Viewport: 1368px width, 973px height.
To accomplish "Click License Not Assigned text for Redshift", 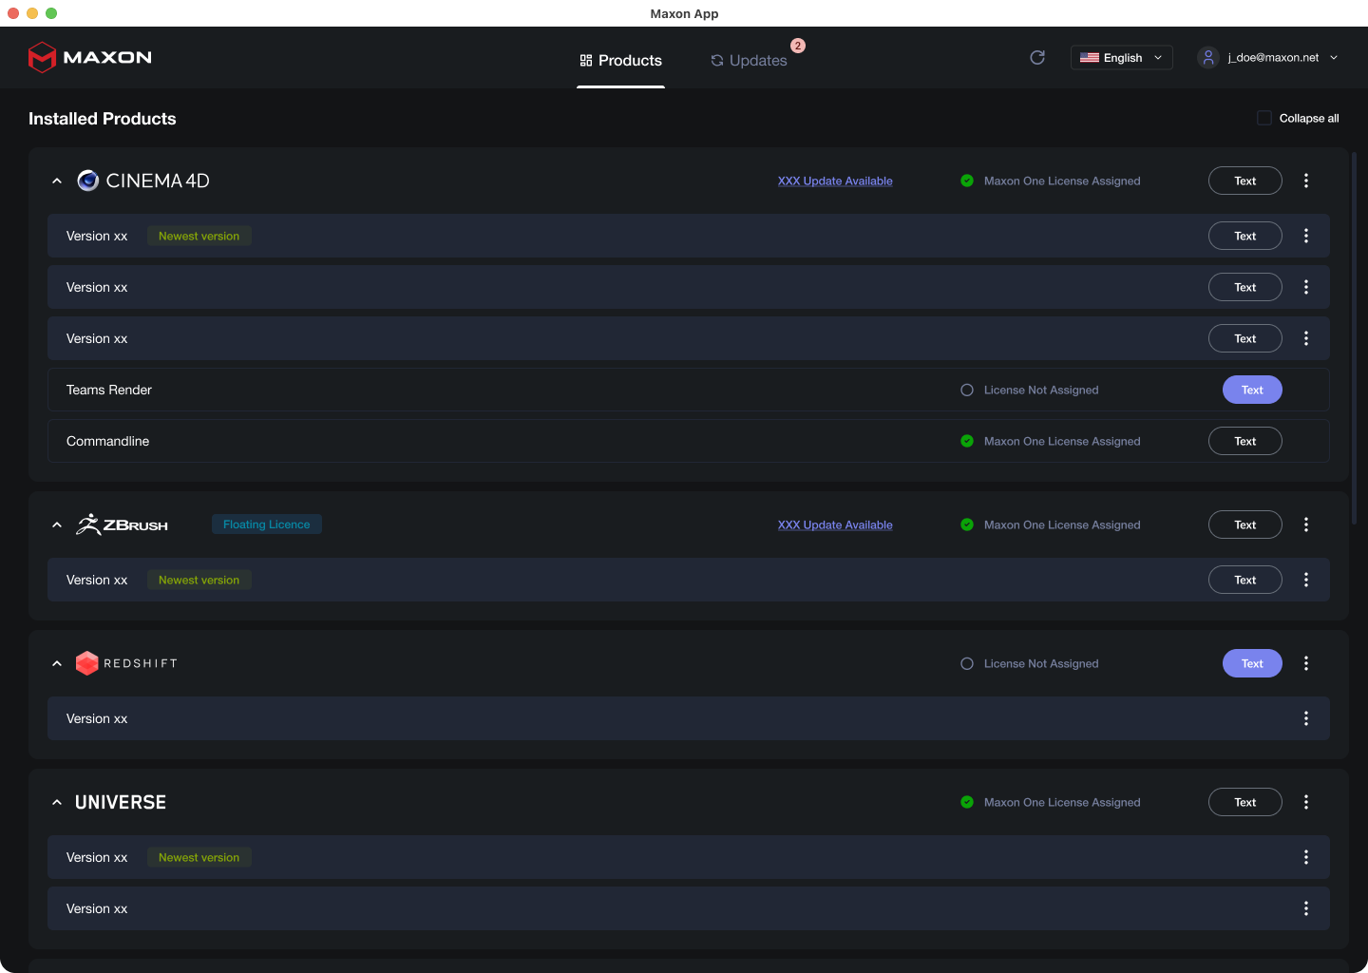I will [x=1041, y=663].
